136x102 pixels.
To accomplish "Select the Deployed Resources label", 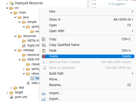I will pos(29,3).
